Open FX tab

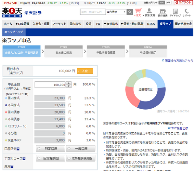pos(98,24)
